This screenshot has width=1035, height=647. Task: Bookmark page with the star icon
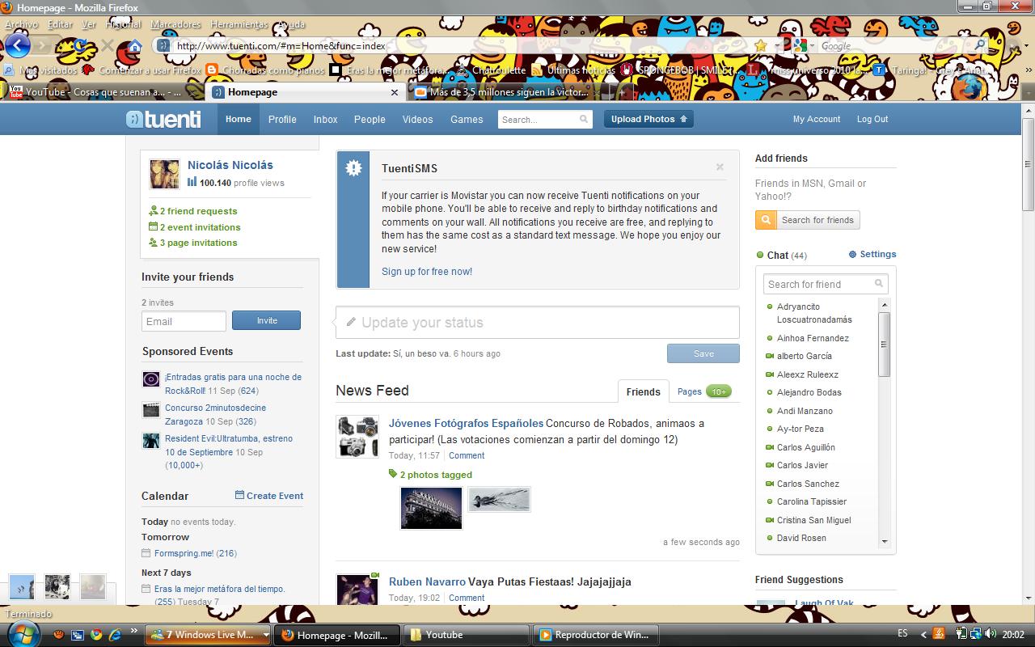[x=760, y=45]
